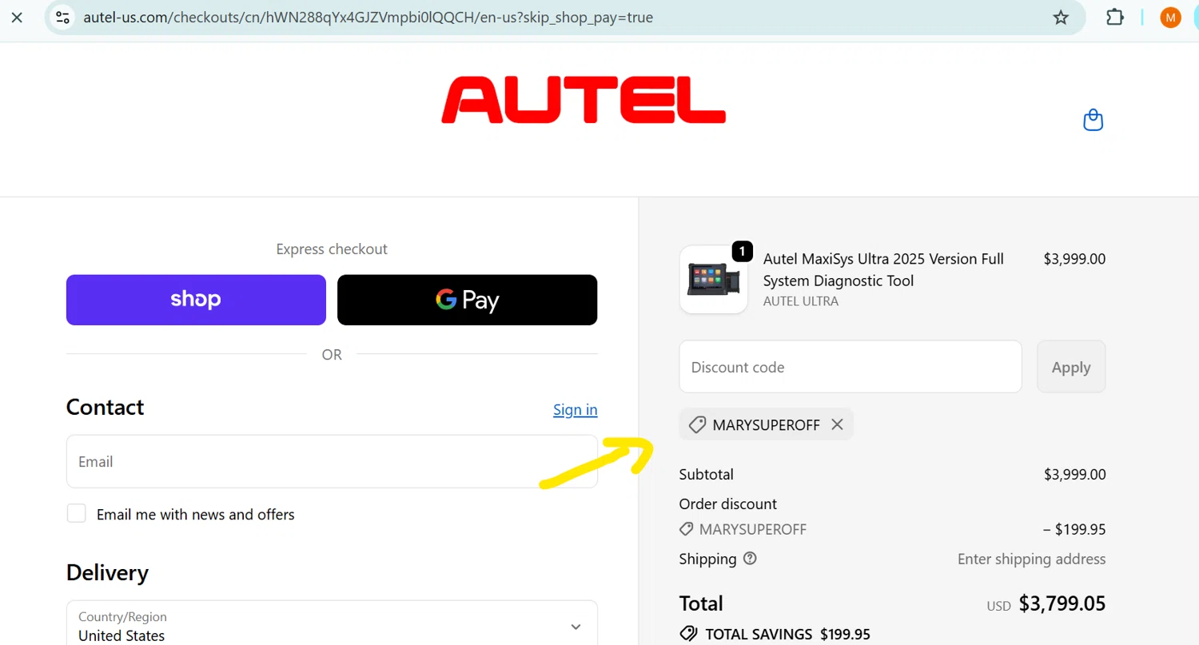The width and height of the screenshot is (1199, 645).
Task: Open the browser extensions puzzle icon
Action: 1115,17
